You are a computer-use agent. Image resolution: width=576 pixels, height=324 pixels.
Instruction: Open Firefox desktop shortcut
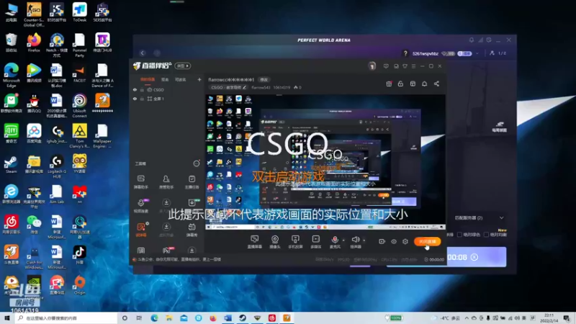[34, 42]
